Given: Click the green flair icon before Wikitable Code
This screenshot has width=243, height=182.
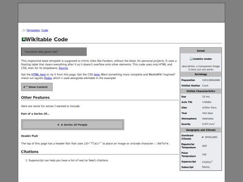Looking at the screenshot, I should click(x=23, y=40).
